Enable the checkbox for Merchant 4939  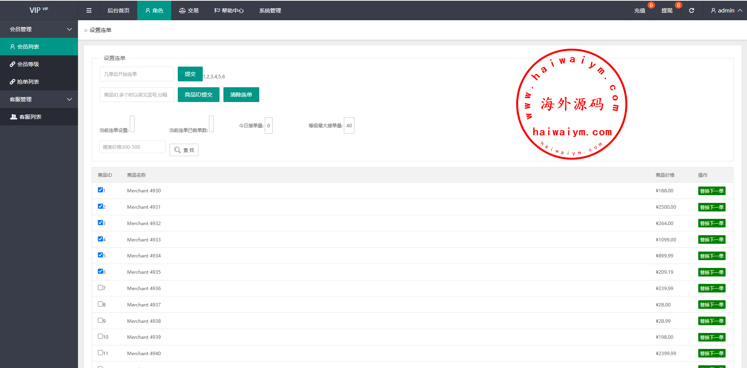click(x=100, y=336)
